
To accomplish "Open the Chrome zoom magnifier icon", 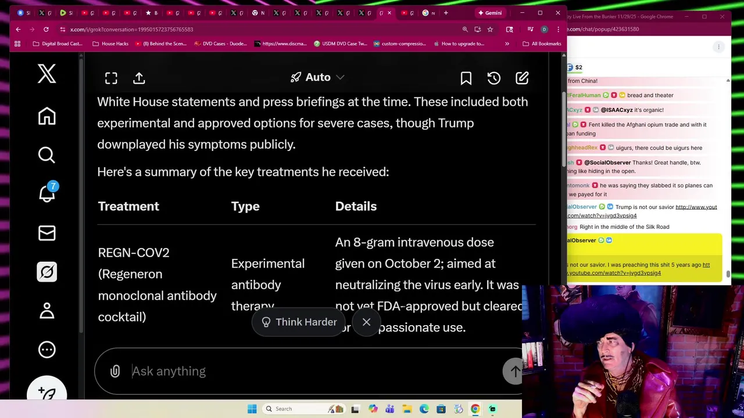I will tap(465, 29).
